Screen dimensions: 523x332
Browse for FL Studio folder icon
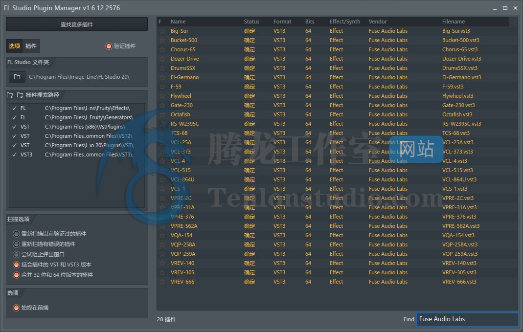(x=17, y=77)
